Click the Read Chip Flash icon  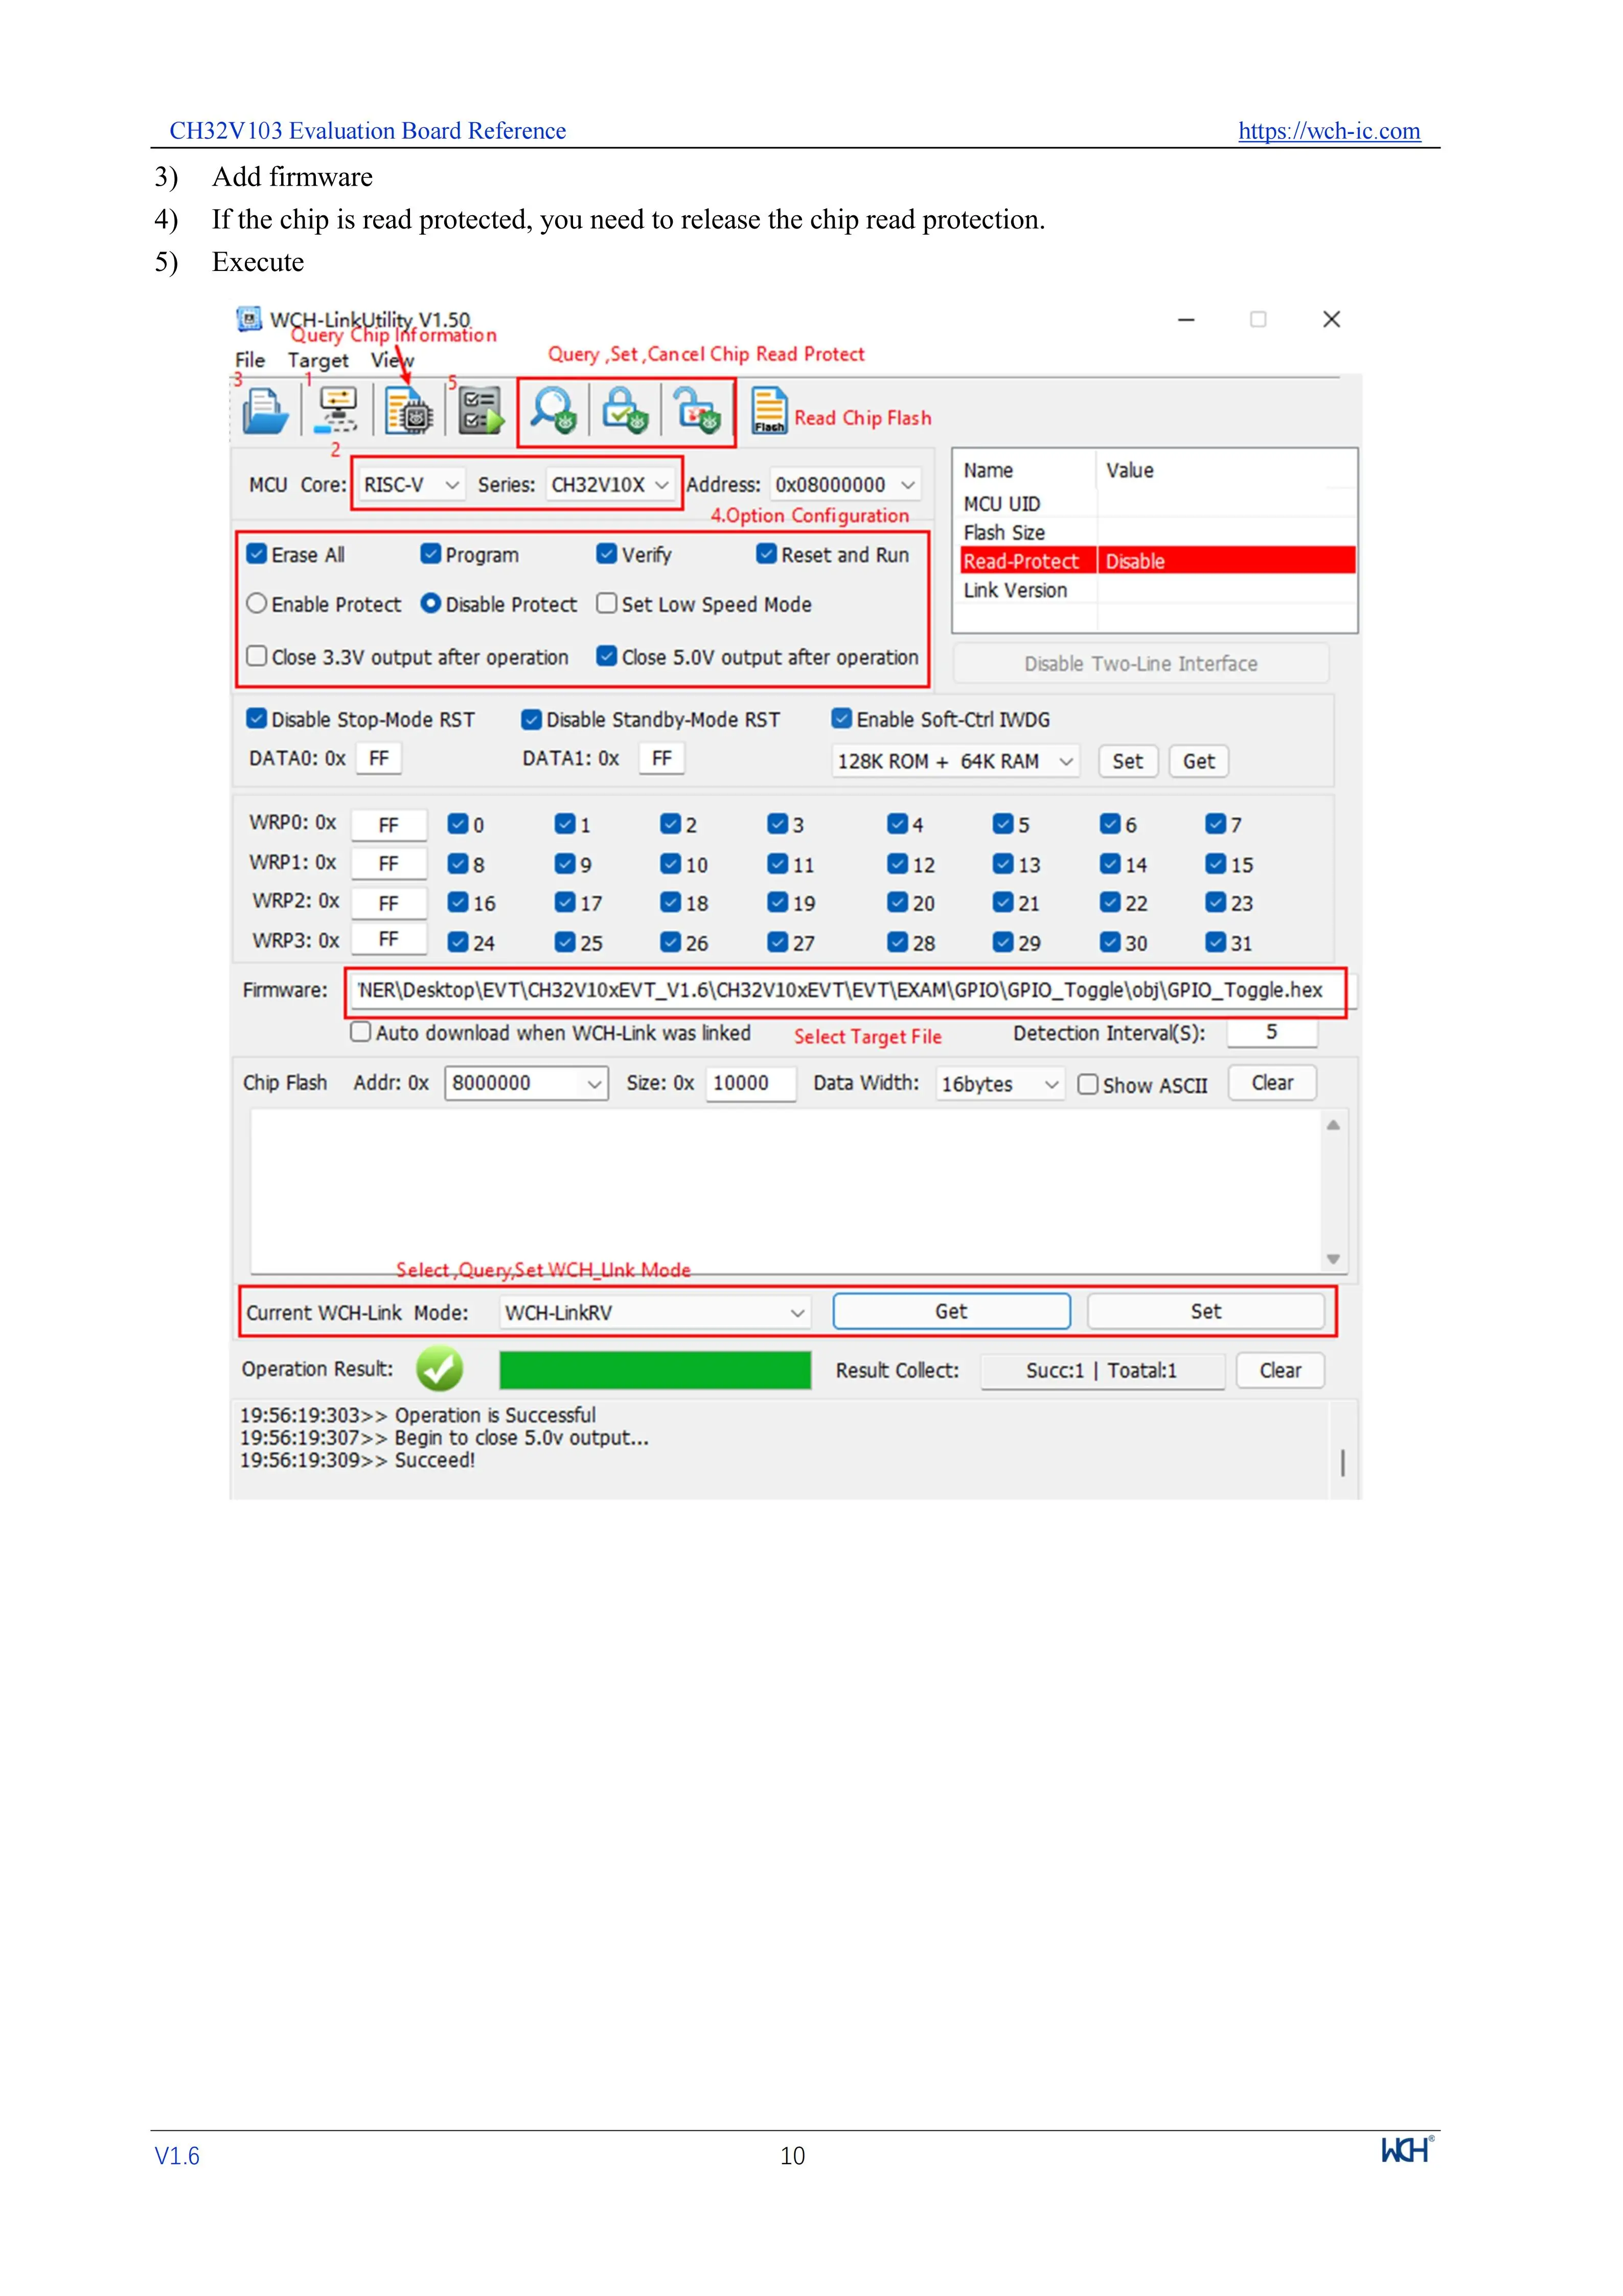768,411
